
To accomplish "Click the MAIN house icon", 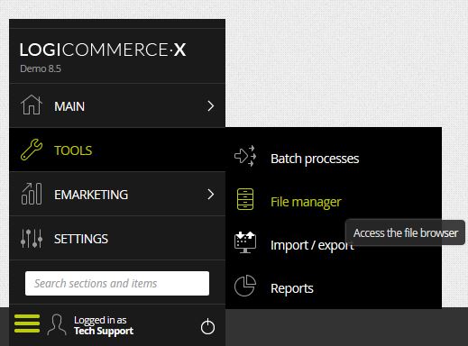I will pyautogui.click(x=32, y=105).
